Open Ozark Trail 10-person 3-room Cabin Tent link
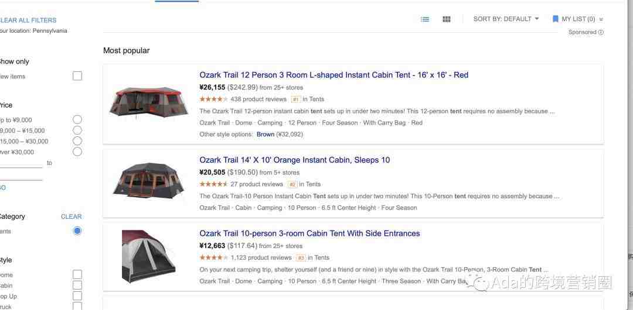The image size is (633, 310). pyautogui.click(x=309, y=233)
